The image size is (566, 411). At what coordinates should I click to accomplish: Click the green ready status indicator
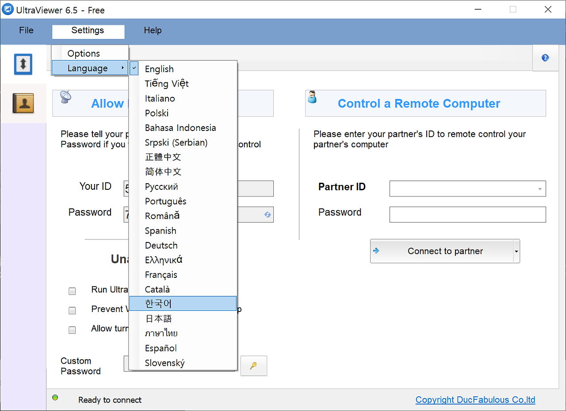pos(55,397)
